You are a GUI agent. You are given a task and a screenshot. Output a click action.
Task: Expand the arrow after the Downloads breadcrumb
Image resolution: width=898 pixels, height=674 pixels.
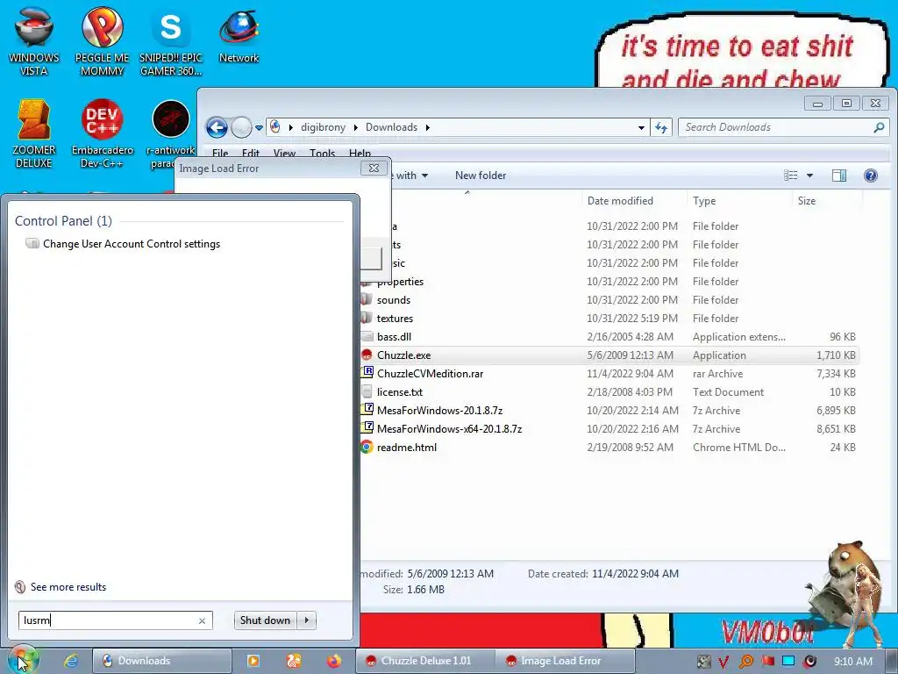pos(427,127)
